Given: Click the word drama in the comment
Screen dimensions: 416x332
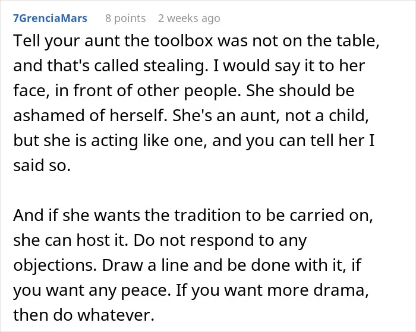Looking at the screenshot, I should tap(341, 290).
